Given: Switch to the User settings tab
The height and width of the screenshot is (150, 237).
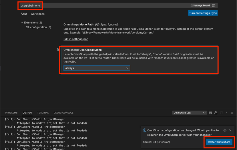Looking at the screenshot, I should click(24, 14).
